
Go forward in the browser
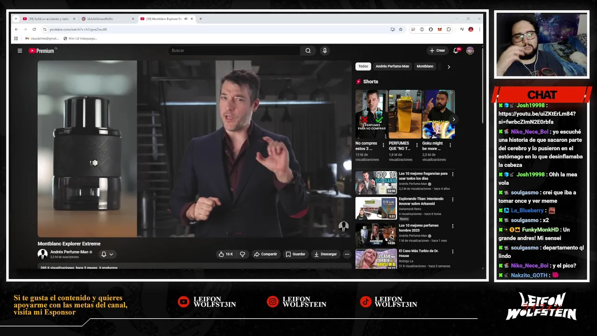(26, 29)
